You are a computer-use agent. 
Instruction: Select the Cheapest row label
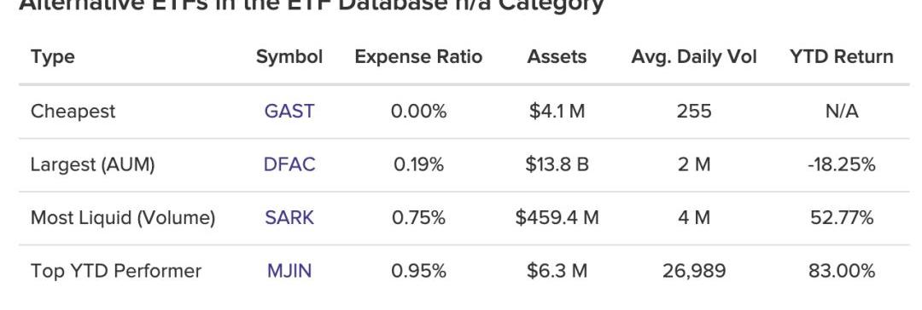coord(73,111)
